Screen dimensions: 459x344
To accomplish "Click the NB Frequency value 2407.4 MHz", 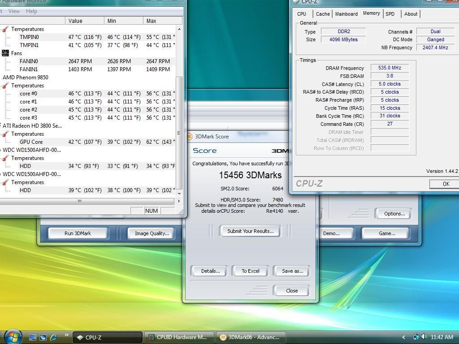I will pyautogui.click(x=435, y=47).
